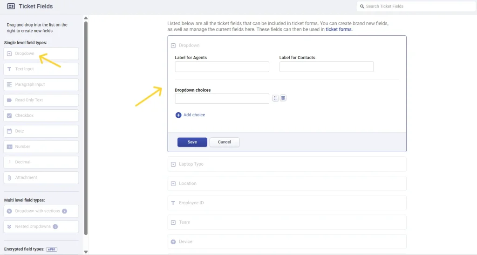The width and height of the screenshot is (477, 255).
Task: Click the Number field type label
Action: point(22,147)
